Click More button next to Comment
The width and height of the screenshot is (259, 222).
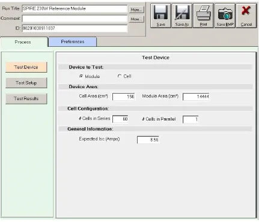pos(136,19)
